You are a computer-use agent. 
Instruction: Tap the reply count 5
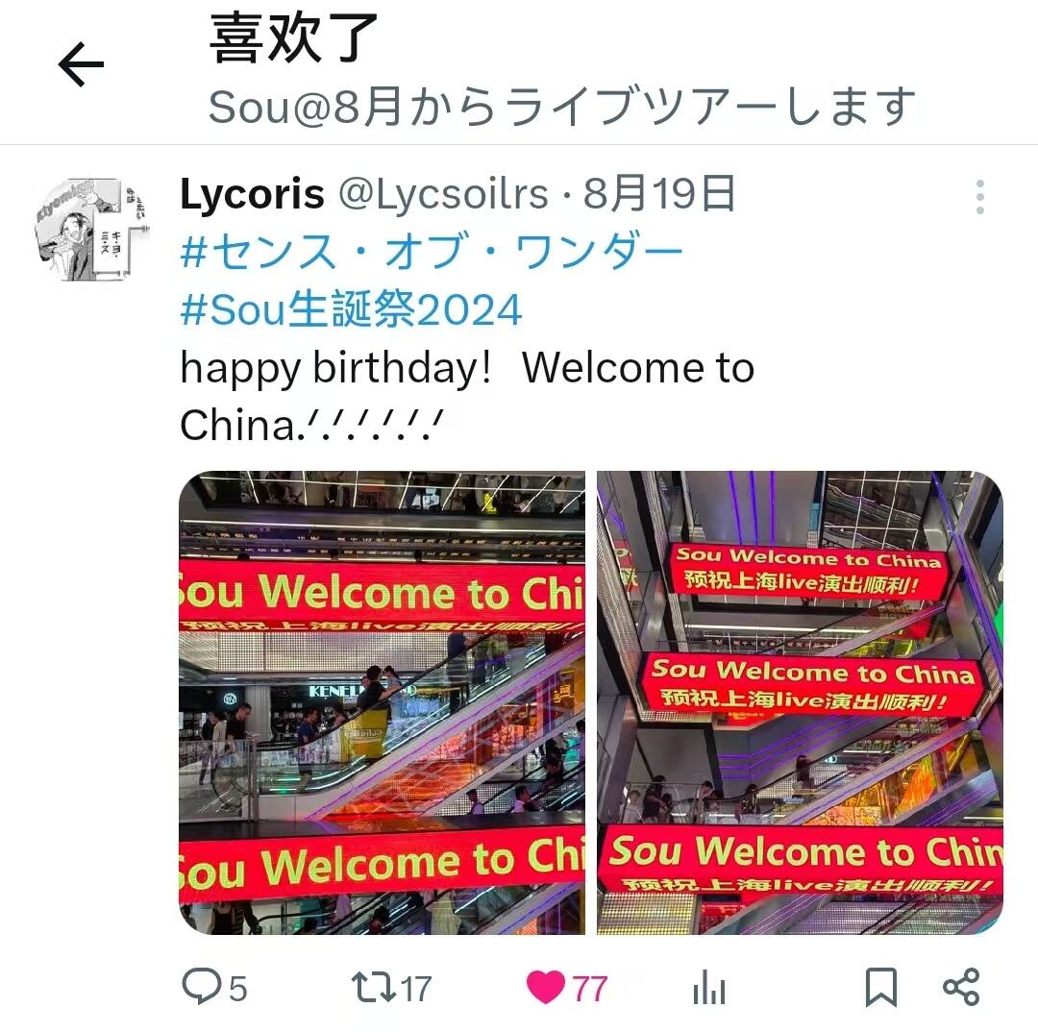(x=237, y=989)
